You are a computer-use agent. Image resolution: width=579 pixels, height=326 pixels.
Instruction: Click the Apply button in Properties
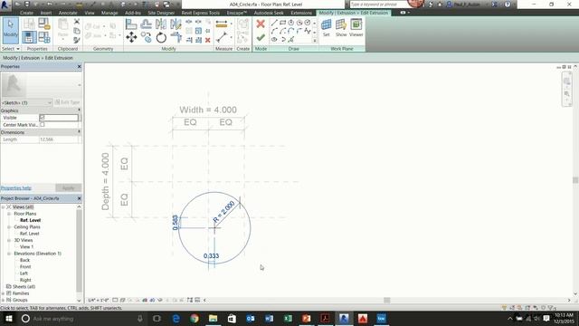(x=69, y=188)
